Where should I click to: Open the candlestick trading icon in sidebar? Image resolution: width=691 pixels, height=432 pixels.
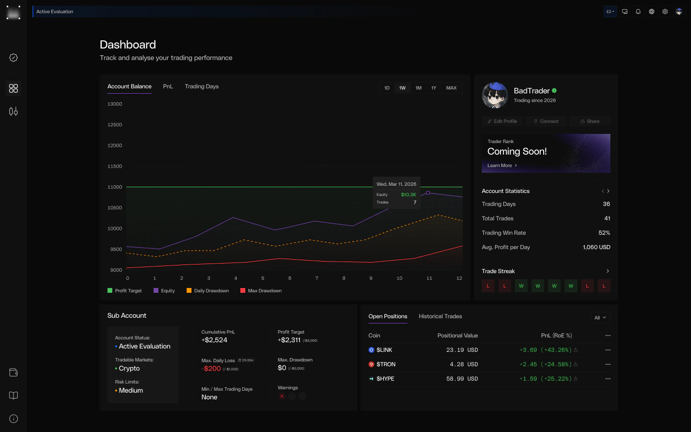point(13,111)
